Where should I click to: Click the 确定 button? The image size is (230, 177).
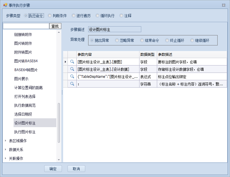(x=53, y=169)
